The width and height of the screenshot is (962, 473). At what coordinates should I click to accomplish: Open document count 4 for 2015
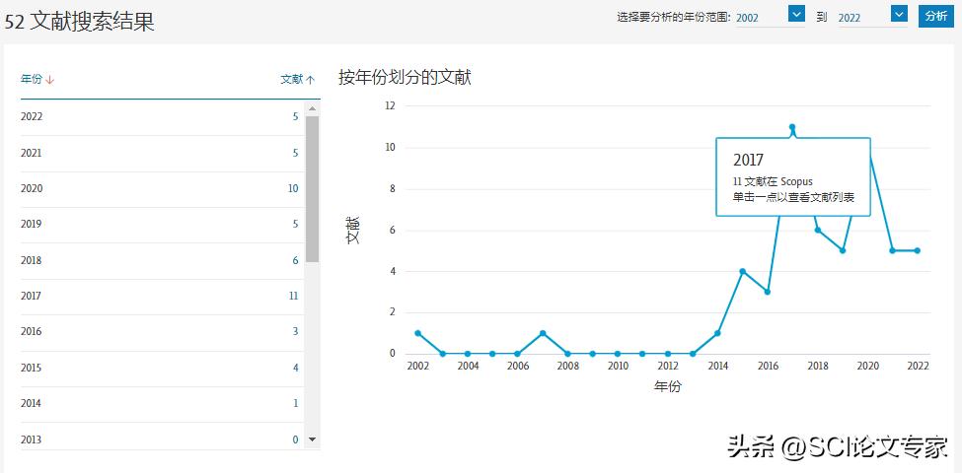coord(295,368)
